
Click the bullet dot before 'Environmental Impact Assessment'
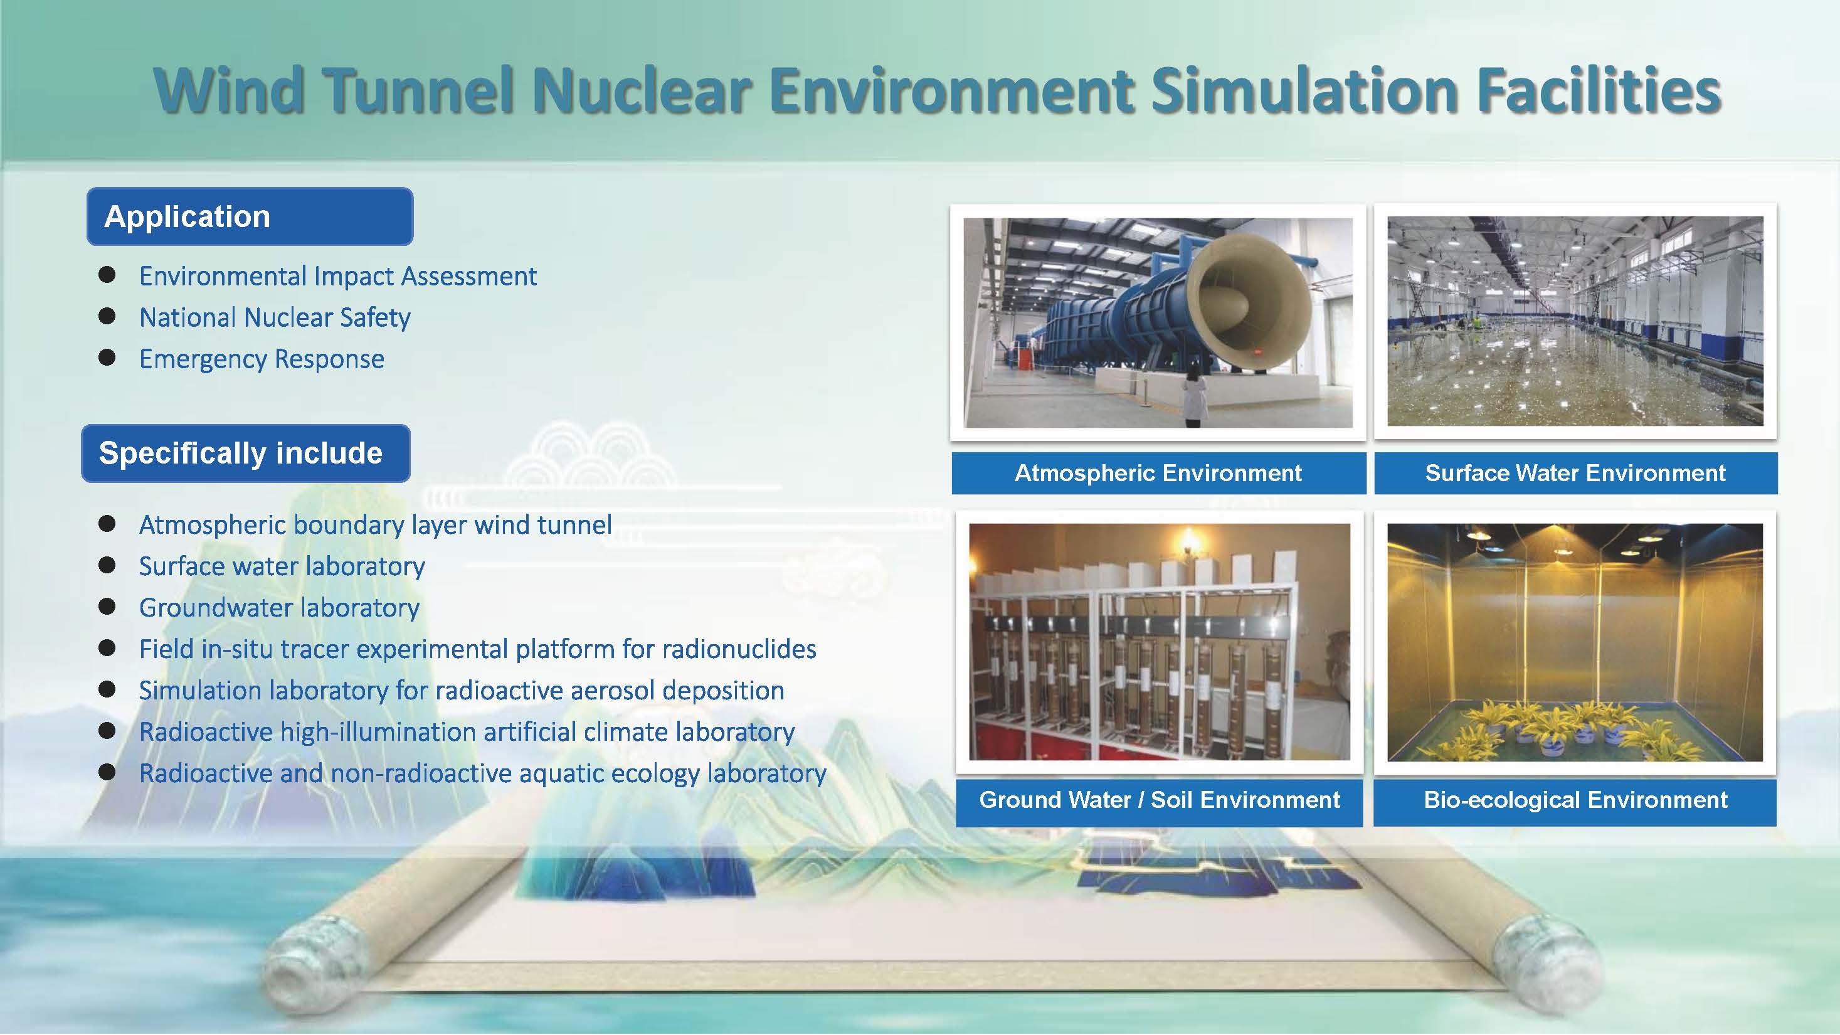[107, 275]
